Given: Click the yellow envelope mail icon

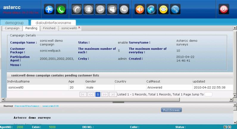Looking at the screenshot, I should point(163,10).
